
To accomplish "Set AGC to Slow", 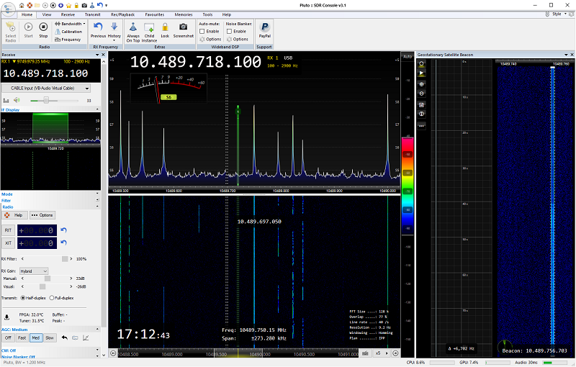I will pos(50,337).
